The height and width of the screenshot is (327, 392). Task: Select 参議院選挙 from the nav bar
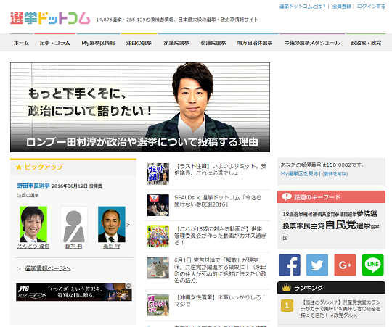pyautogui.click(x=213, y=43)
